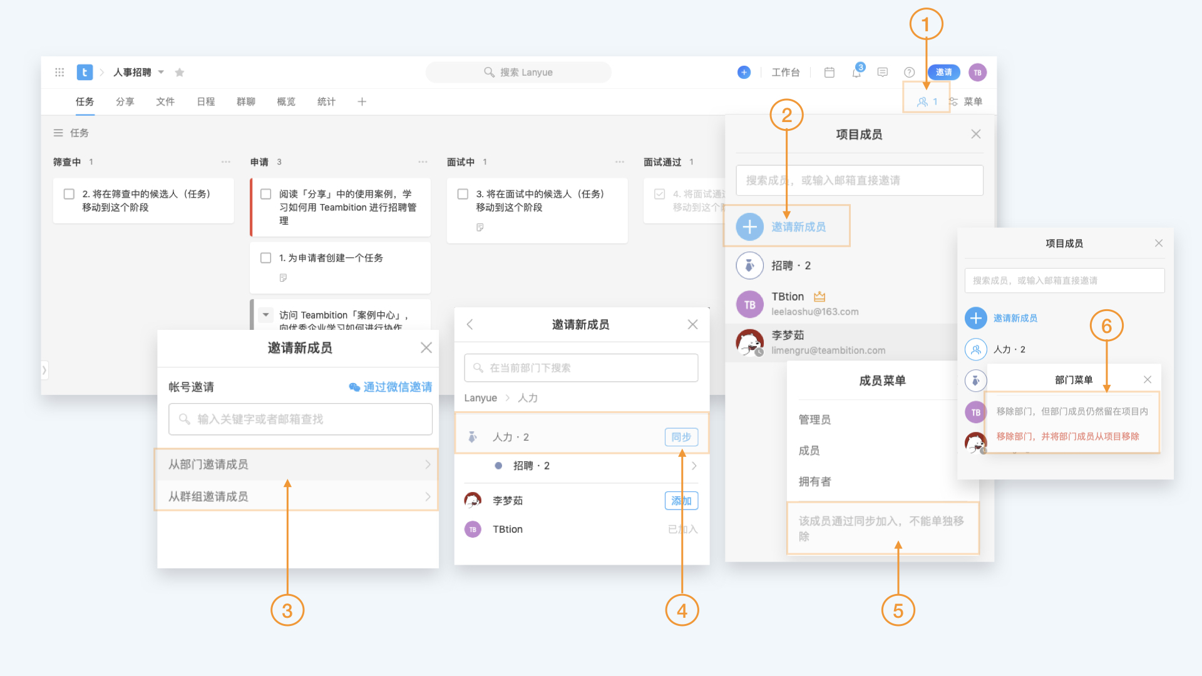1202x676 pixels.
Task: Choose 成员 role in 成员菜单
Action: 809,451
